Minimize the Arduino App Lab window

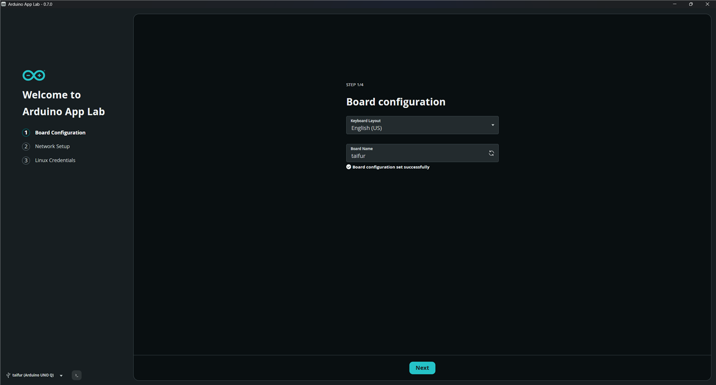(675, 4)
